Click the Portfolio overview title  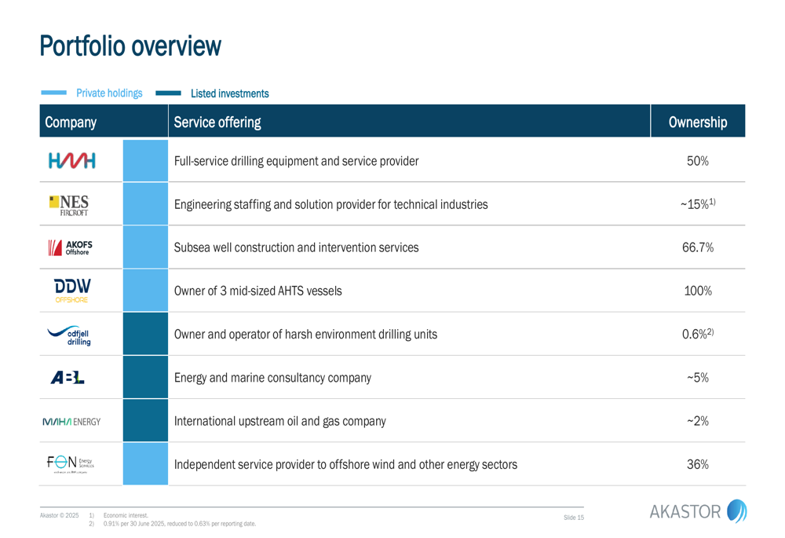[x=130, y=46]
